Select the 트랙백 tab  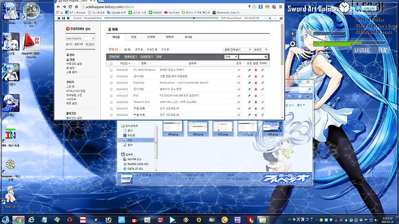tap(151, 37)
